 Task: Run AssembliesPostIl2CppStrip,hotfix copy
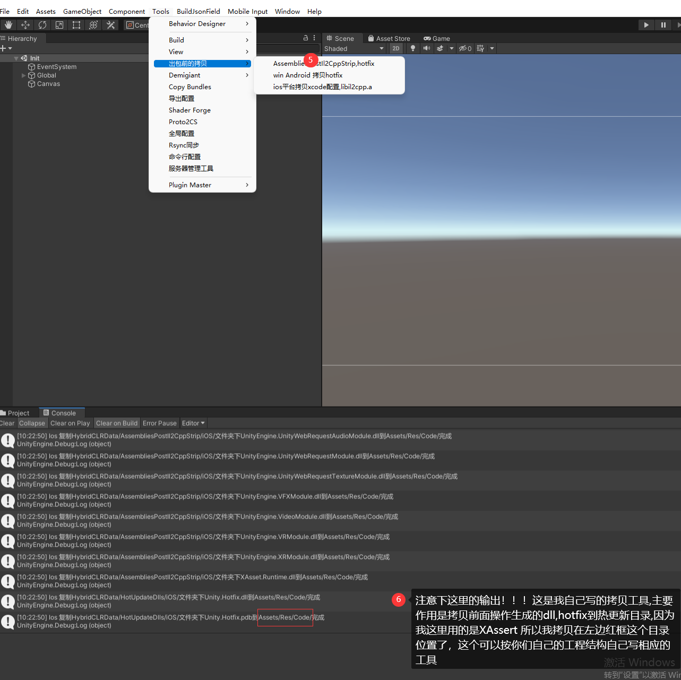tap(329, 64)
